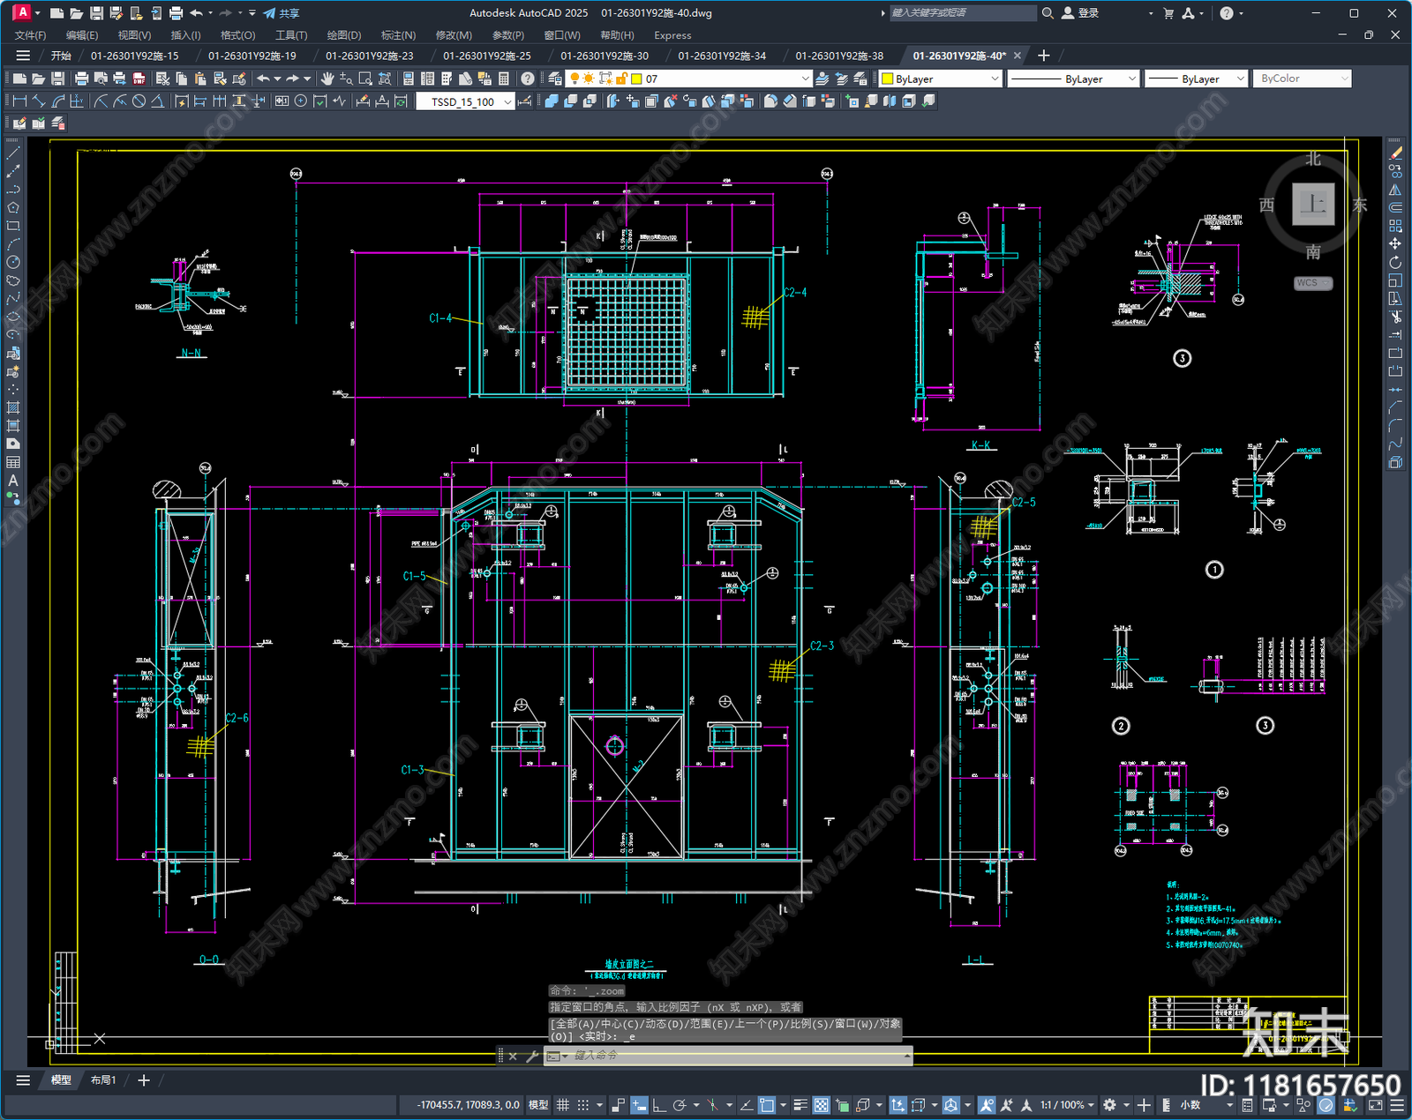Add a new drawing tab with plus

(1044, 56)
